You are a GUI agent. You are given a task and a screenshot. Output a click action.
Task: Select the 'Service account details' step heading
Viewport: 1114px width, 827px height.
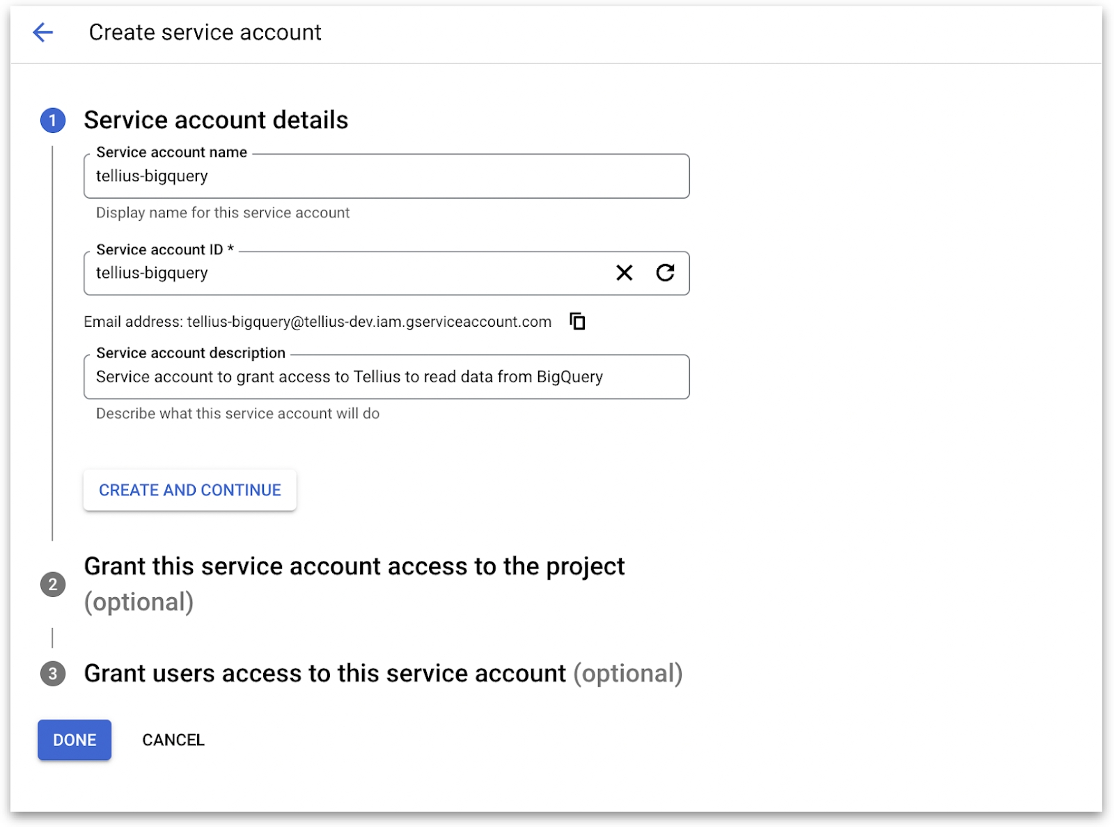point(216,121)
